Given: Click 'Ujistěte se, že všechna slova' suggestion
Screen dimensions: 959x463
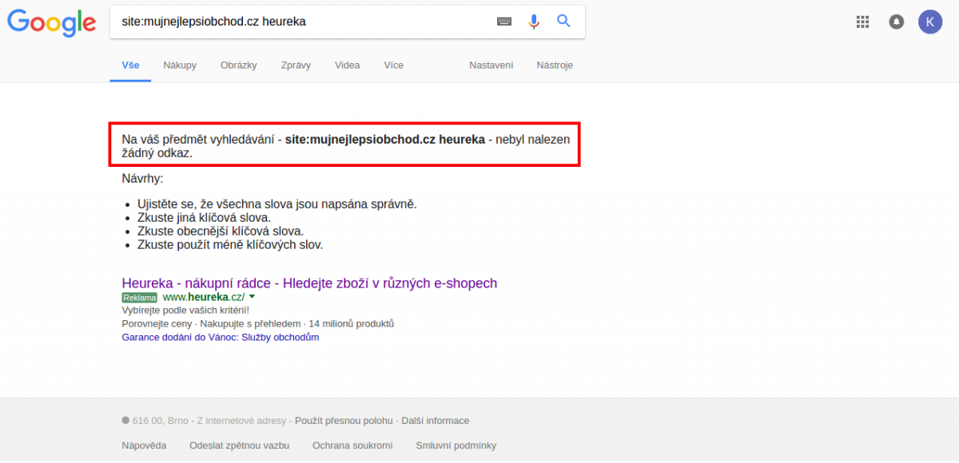Looking at the screenshot, I should coord(277,204).
